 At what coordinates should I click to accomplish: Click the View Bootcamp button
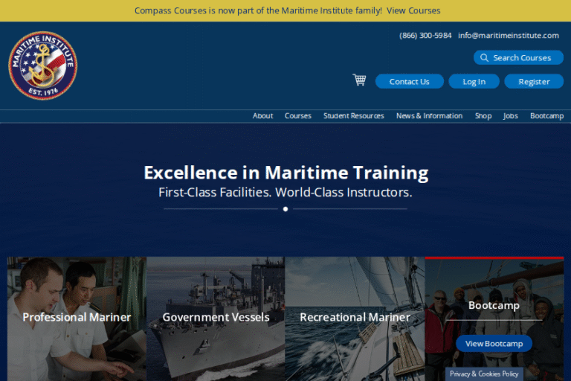click(x=494, y=343)
